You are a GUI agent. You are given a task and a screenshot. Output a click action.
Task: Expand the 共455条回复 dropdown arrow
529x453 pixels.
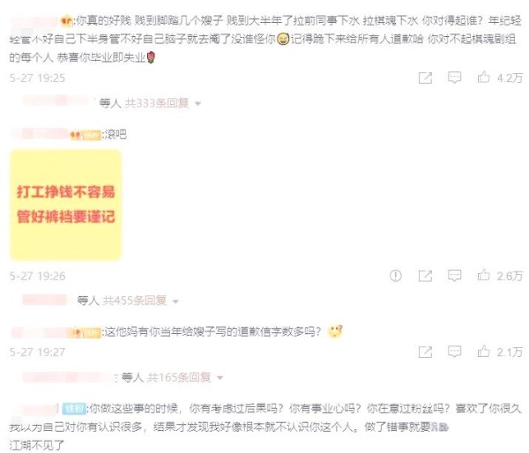[x=175, y=301]
